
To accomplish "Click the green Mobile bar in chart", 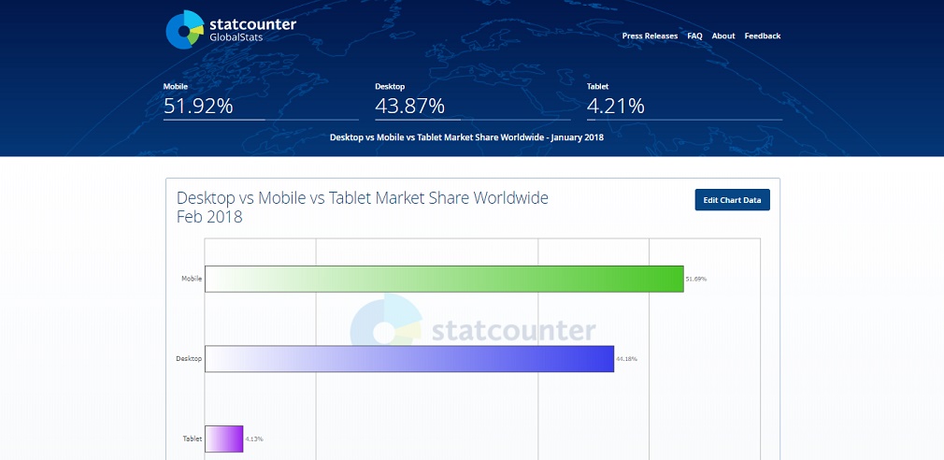I will [x=444, y=279].
